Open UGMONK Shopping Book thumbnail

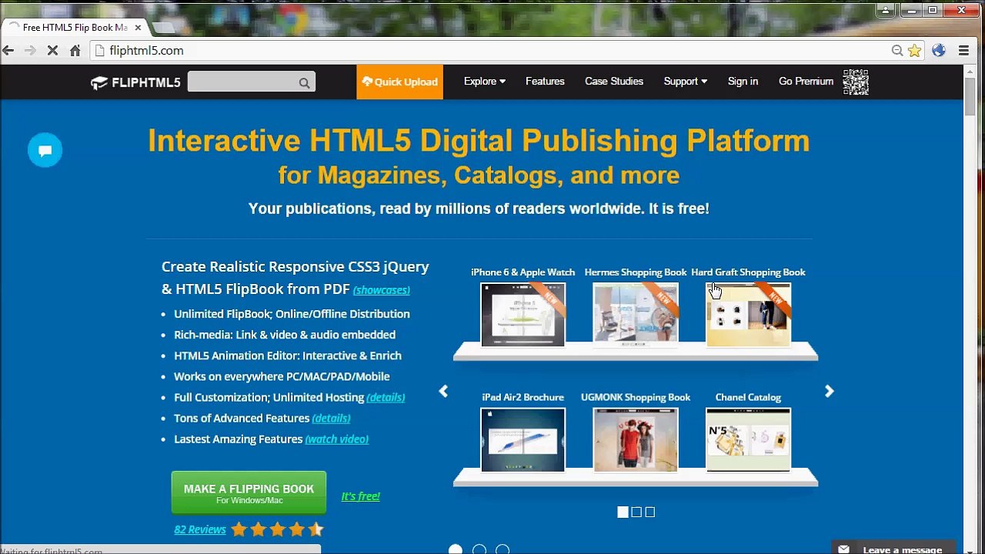[x=636, y=440]
